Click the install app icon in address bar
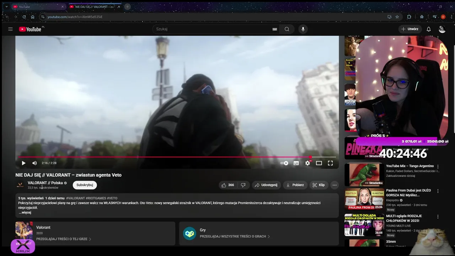 point(389,17)
